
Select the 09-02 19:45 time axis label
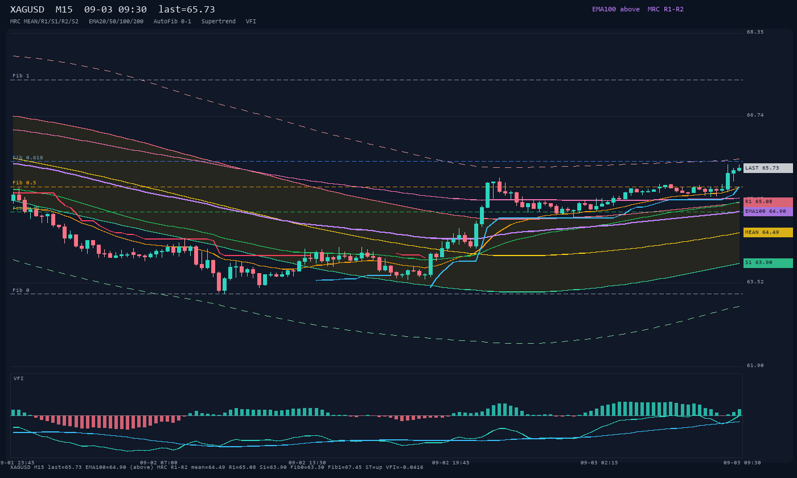pos(451,463)
